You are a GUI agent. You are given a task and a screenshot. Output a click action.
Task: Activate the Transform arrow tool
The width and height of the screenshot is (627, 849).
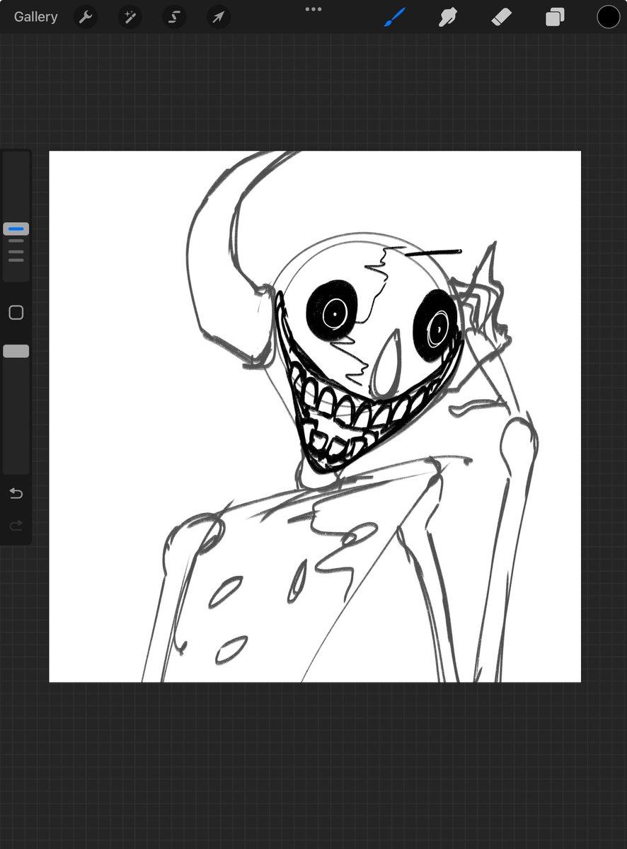[x=218, y=17]
